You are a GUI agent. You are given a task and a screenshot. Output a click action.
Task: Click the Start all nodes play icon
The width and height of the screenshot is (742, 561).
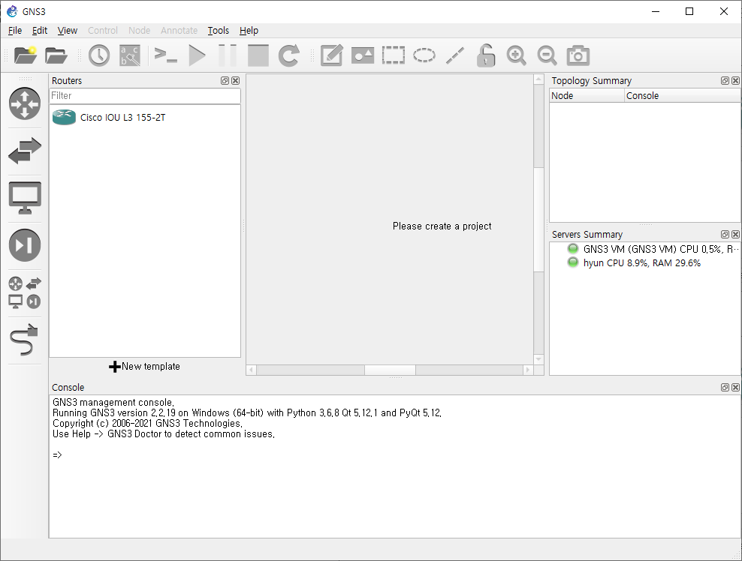(x=197, y=55)
